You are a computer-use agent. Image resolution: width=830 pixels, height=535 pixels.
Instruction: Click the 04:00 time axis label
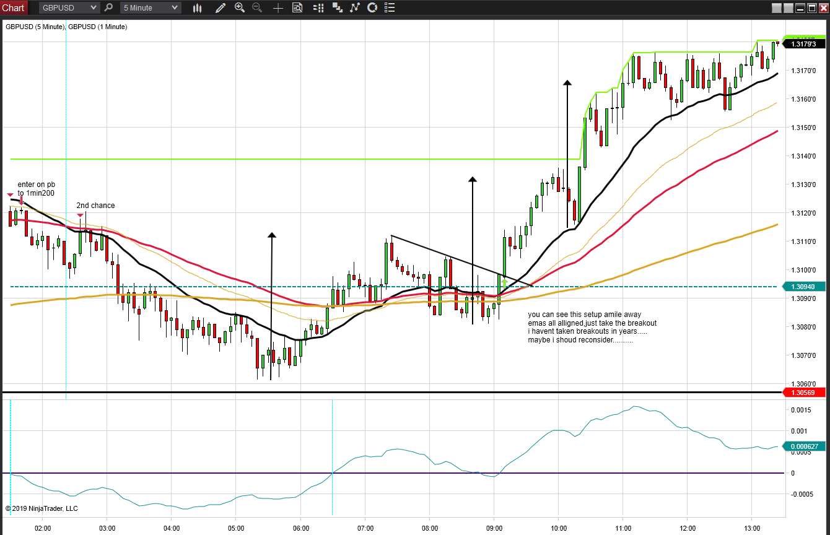pos(172,528)
